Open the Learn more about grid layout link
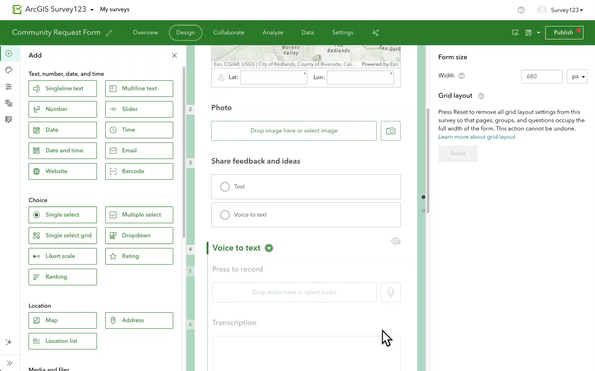 [x=476, y=137]
